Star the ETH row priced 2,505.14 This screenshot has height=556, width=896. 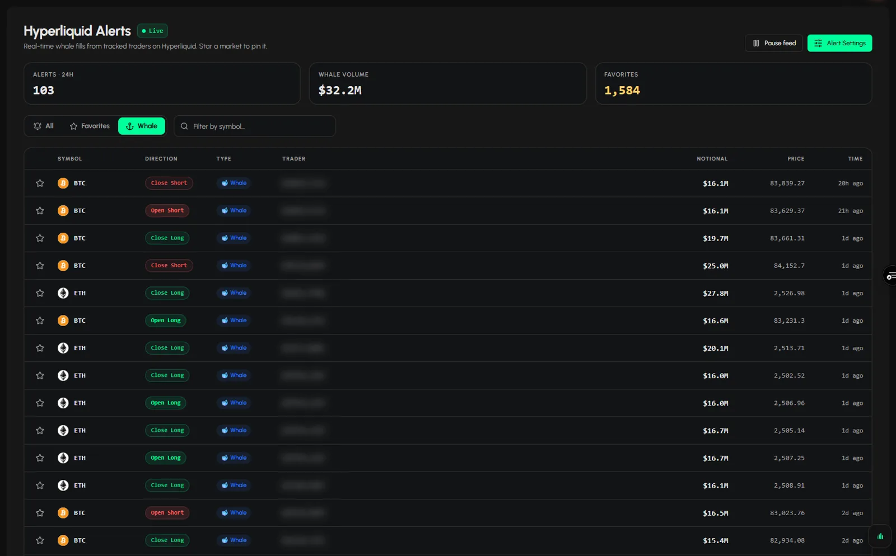point(40,430)
